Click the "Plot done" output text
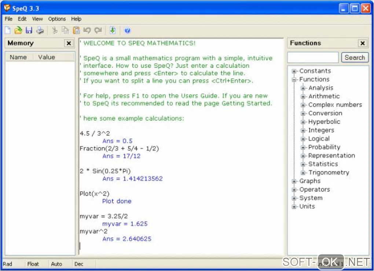This screenshot has height=271, width=374. (117, 201)
